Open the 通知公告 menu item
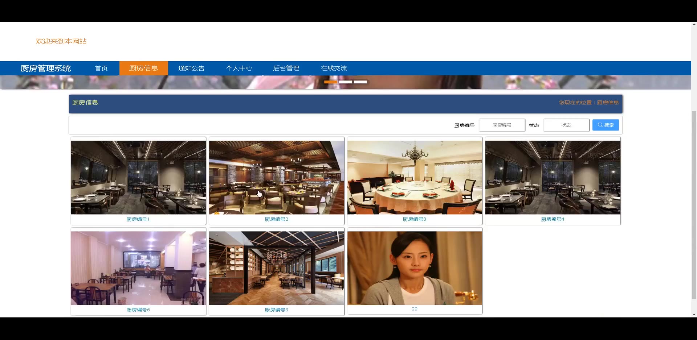This screenshot has width=697, height=340. (x=191, y=68)
